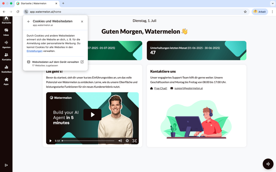Click the 5:51 video duration
Viewport: 276px width, 172px height.
click(x=57, y=141)
